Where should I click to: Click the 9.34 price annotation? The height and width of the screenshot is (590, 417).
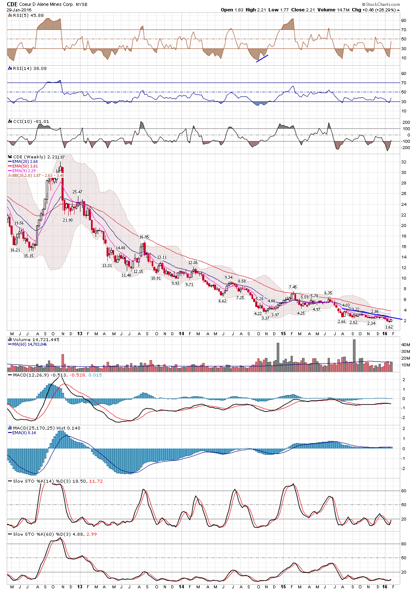point(229,278)
